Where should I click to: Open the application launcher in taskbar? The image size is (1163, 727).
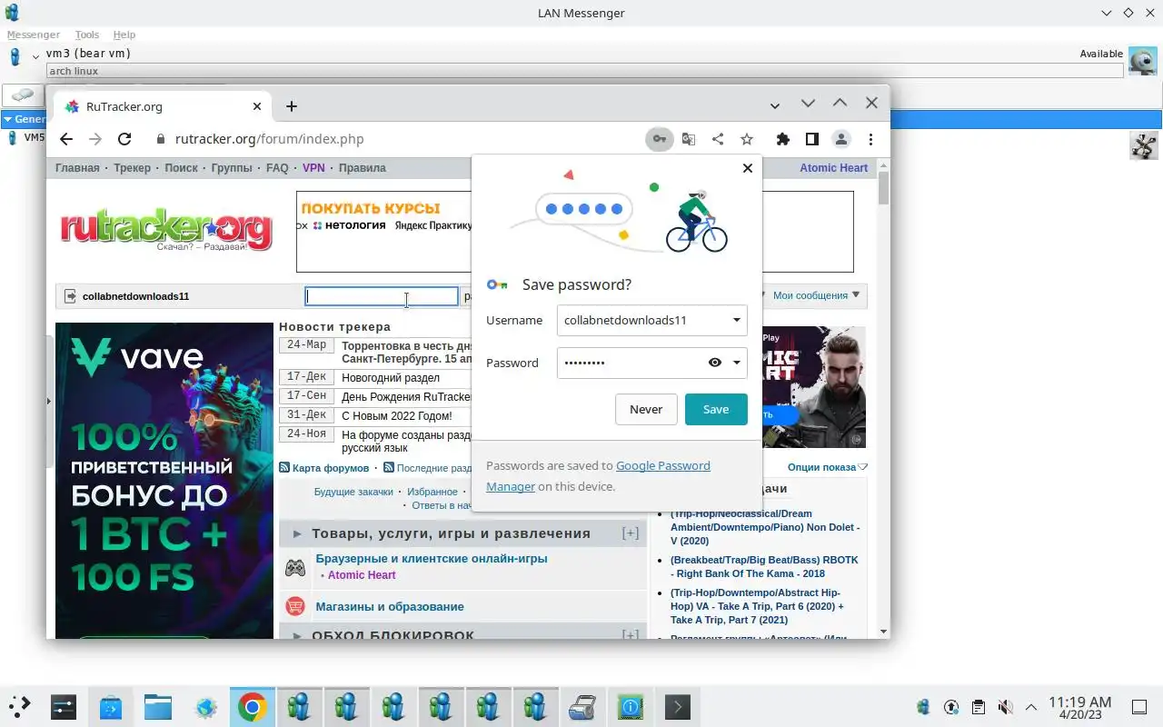tap(19, 706)
